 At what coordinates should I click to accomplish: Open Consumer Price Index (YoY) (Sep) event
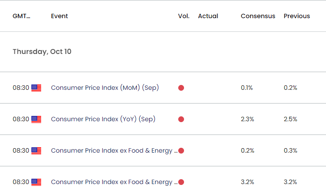click(103, 119)
